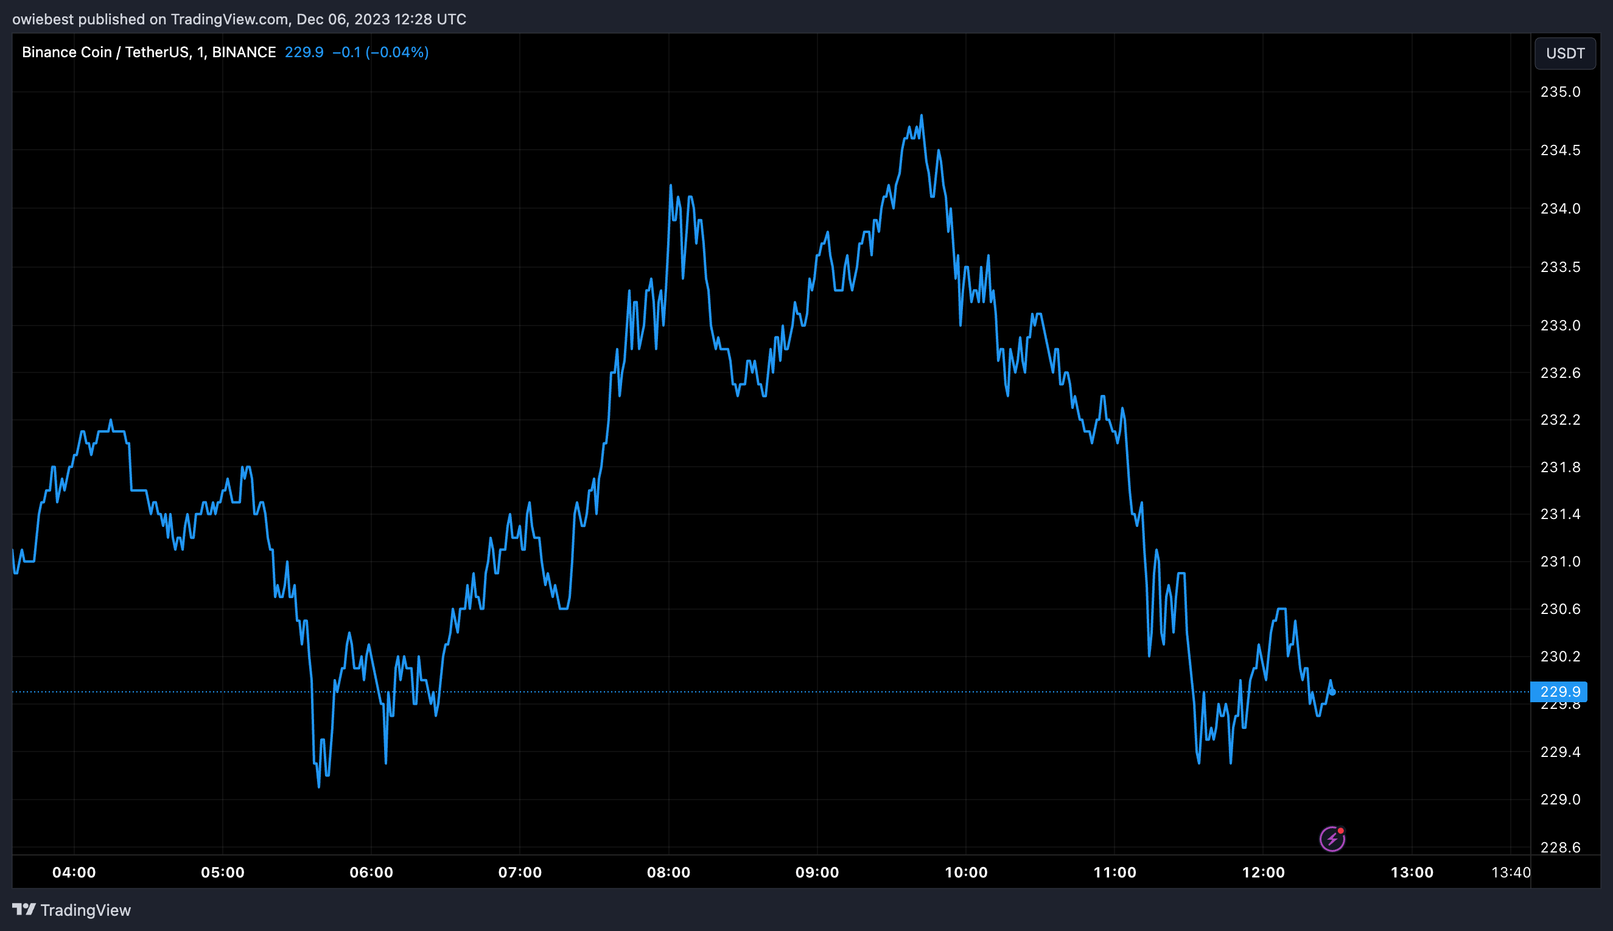Image resolution: width=1613 pixels, height=931 pixels.
Task: Click the 232.6 price axis label
Action: coord(1560,373)
